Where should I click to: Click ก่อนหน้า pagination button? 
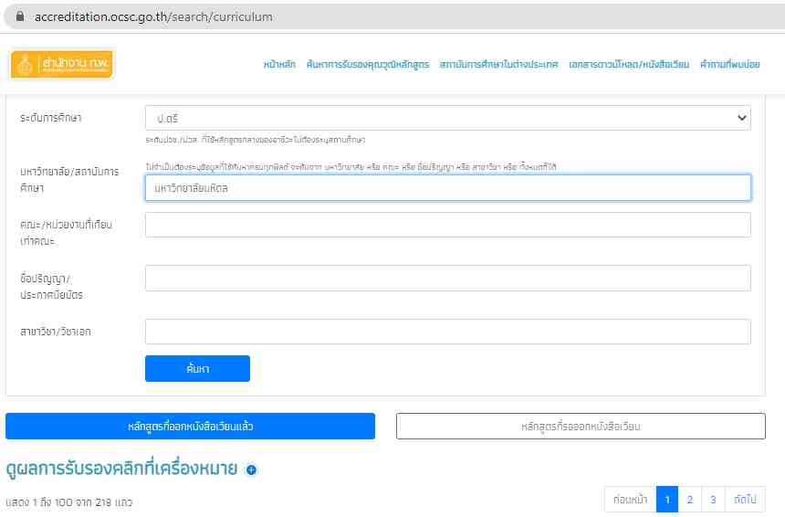click(x=631, y=500)
